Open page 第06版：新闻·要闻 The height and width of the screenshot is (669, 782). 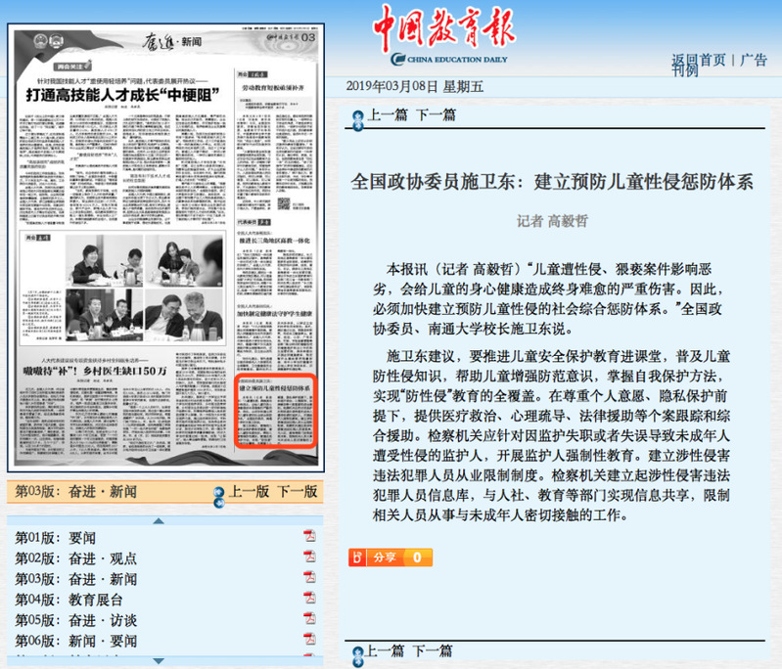point(75,641)
